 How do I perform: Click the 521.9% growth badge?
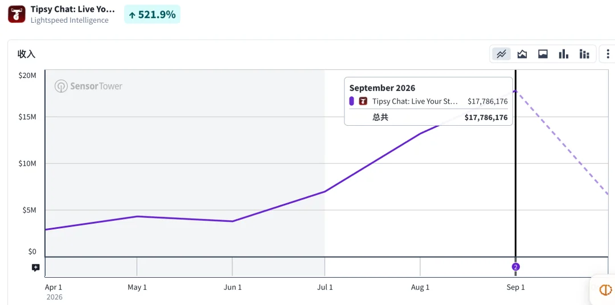click(x=152, y=14)
